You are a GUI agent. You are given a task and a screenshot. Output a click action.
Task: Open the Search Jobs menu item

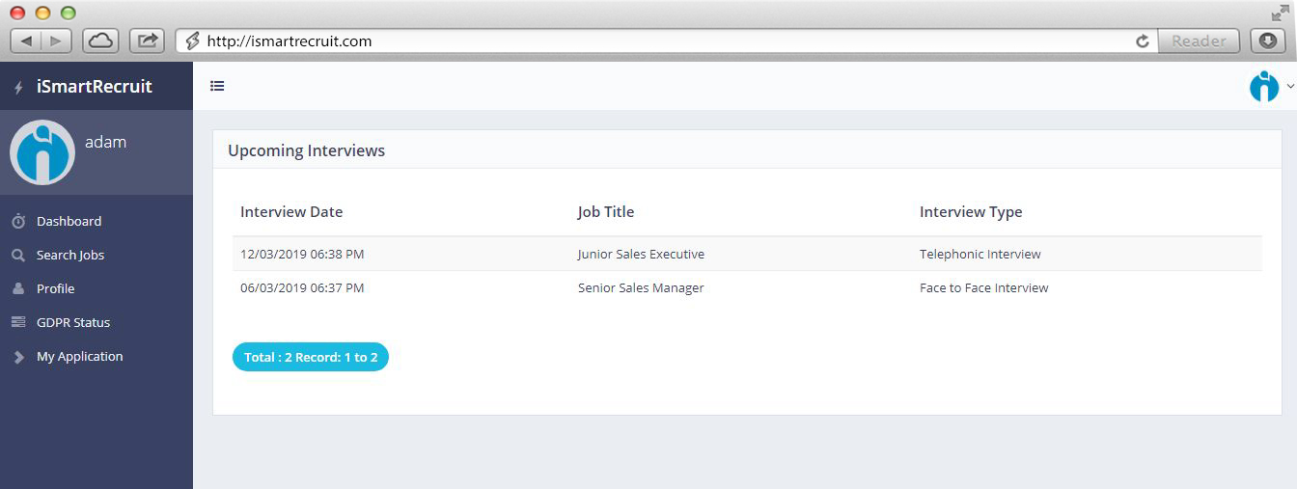[70, 256]
